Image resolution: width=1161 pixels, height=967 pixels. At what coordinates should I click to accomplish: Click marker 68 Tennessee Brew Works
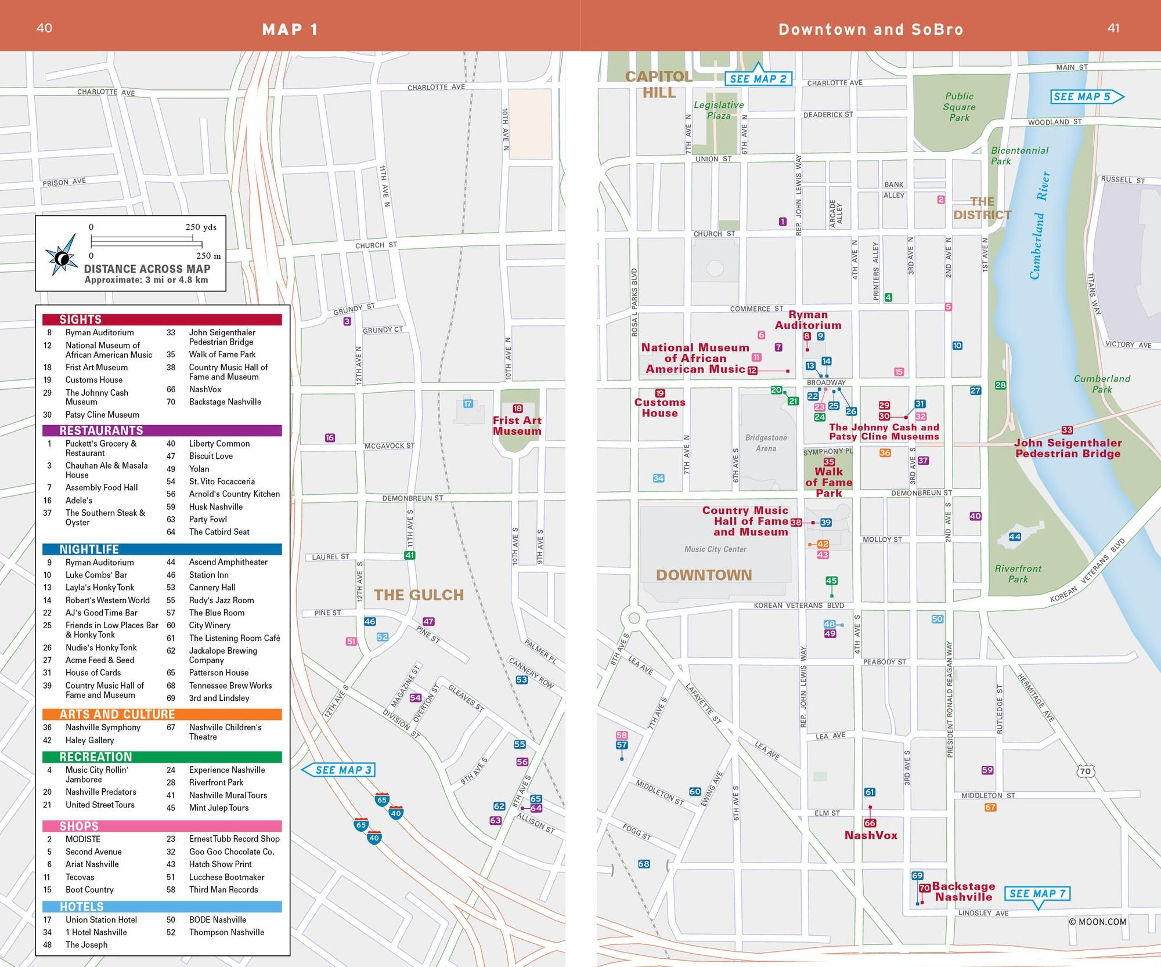click(644, 864)
